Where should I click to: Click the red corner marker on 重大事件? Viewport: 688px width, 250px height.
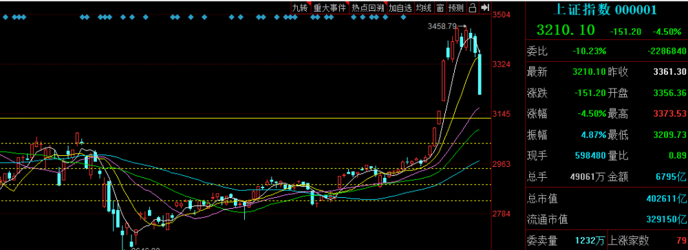[347, 3]
